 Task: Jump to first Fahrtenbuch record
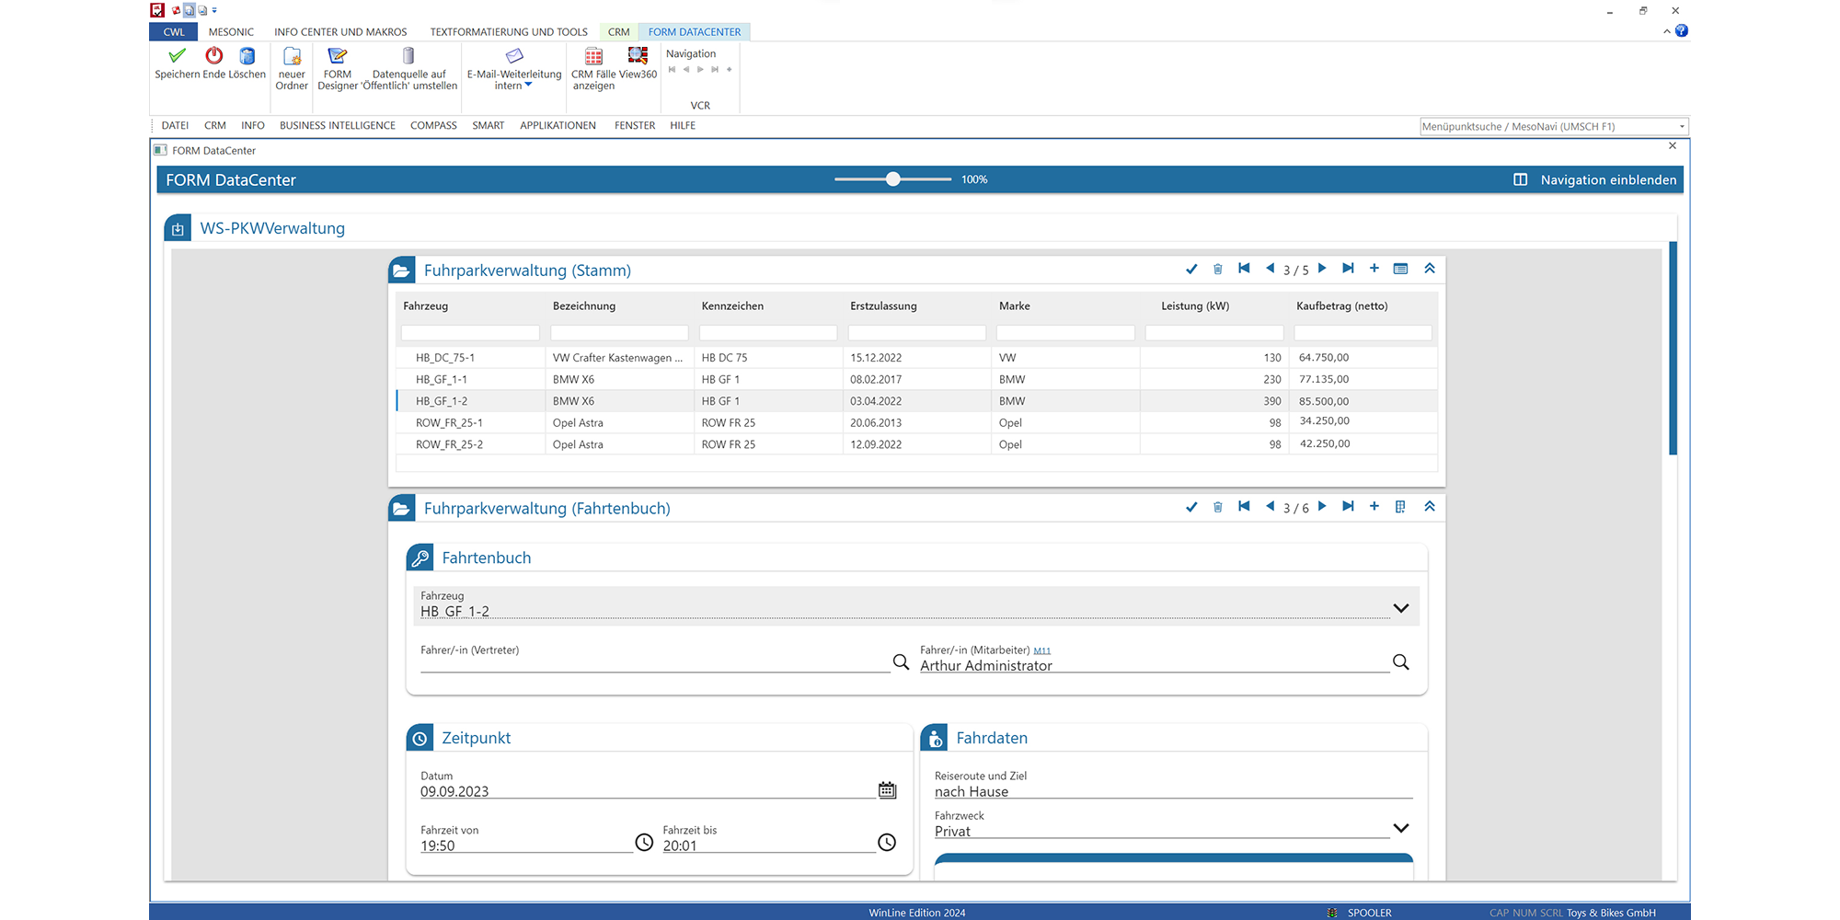(x=1244, y=507)
